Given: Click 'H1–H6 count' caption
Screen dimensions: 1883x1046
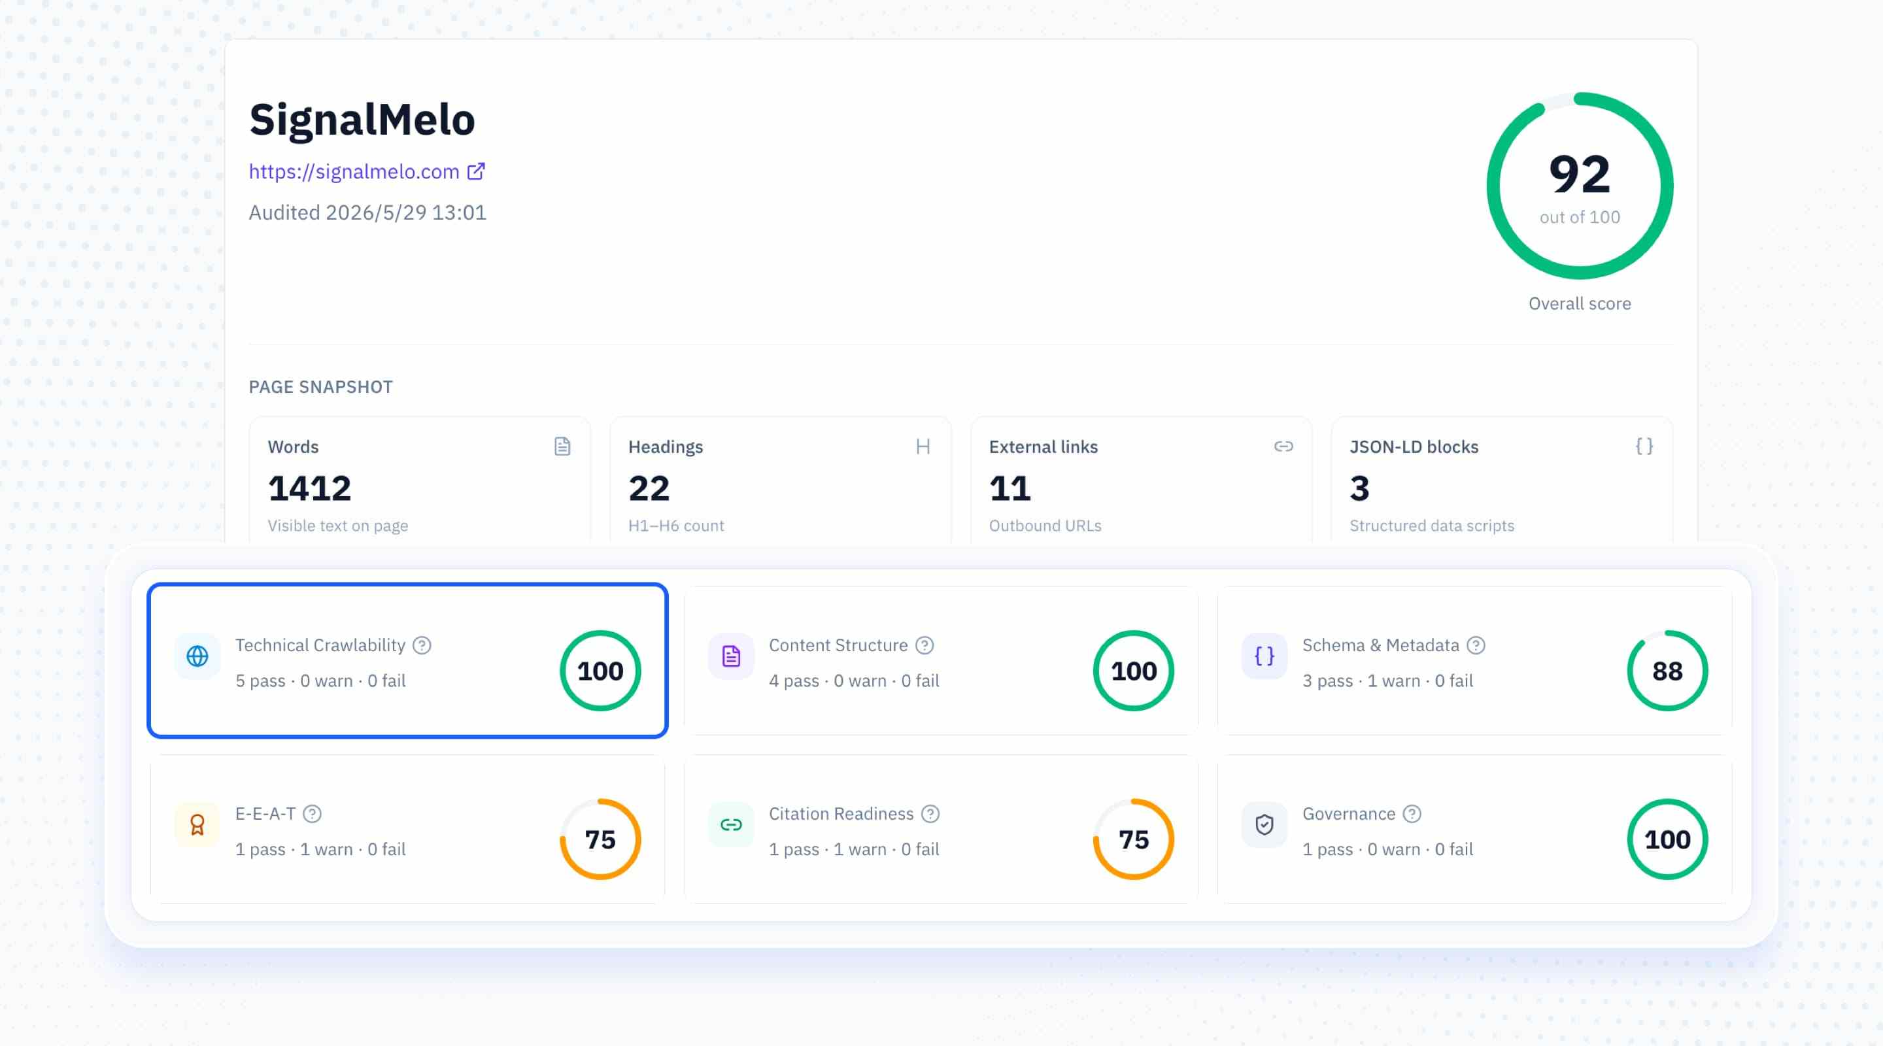Looking at the screenshot, I should pyautogui.click(x=676, y=526).
